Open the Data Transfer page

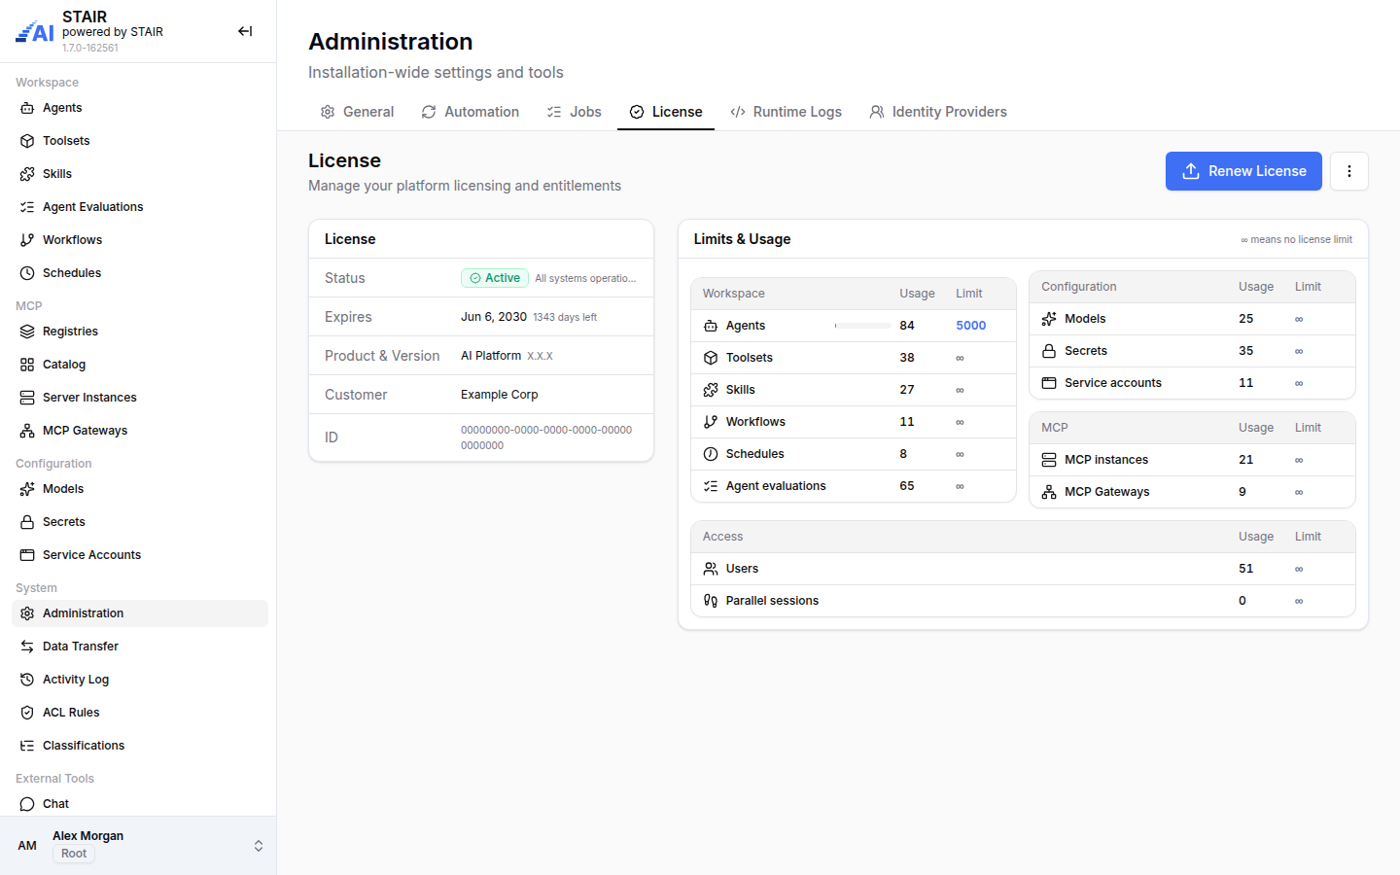140,647
